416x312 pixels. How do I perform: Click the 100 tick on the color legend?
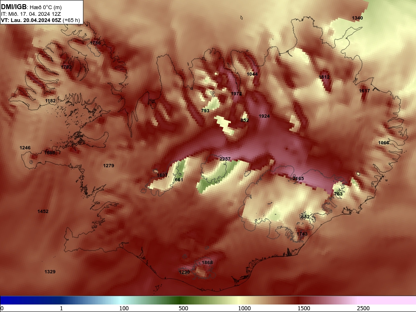[124, 308]
